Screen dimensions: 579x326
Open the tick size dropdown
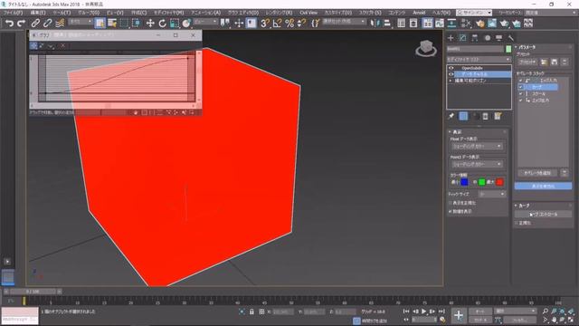[x=492, y=194]
